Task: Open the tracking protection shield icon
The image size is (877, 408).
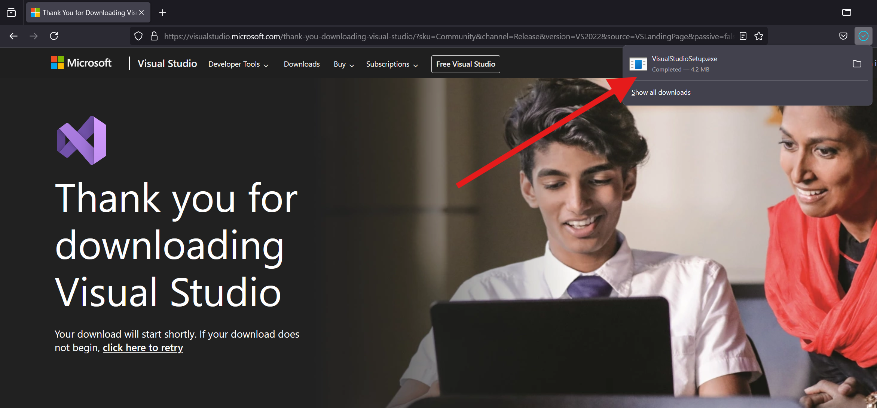Action: (138, 36)
